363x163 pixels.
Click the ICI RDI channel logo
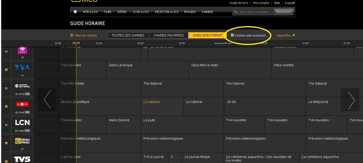coord(22,104)
